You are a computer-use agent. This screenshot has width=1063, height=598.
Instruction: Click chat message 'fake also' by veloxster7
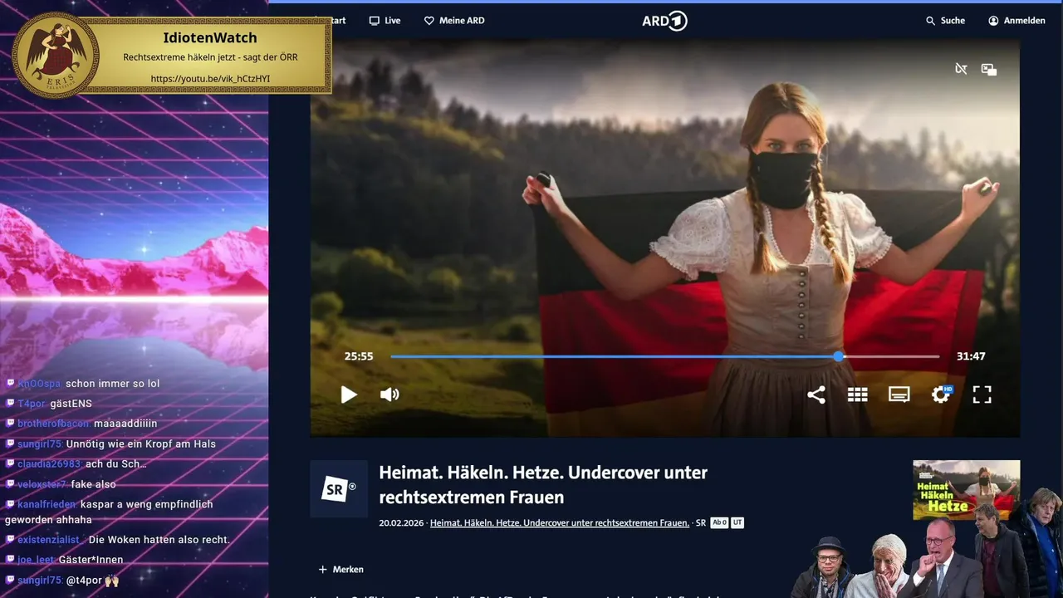(94, 484)
